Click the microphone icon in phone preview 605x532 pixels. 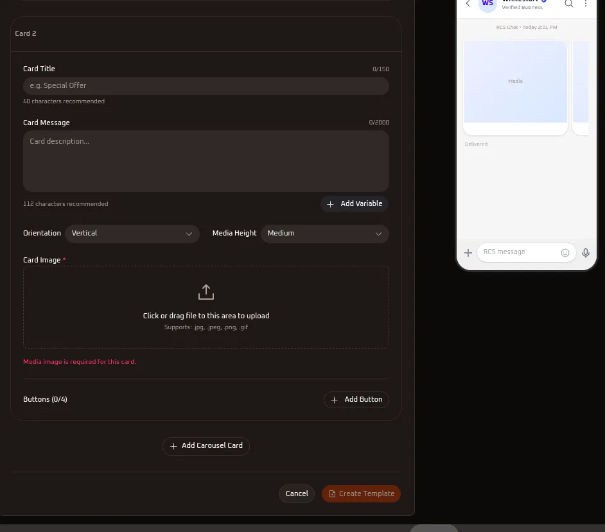pyautogui.click(x=585, y=252)
